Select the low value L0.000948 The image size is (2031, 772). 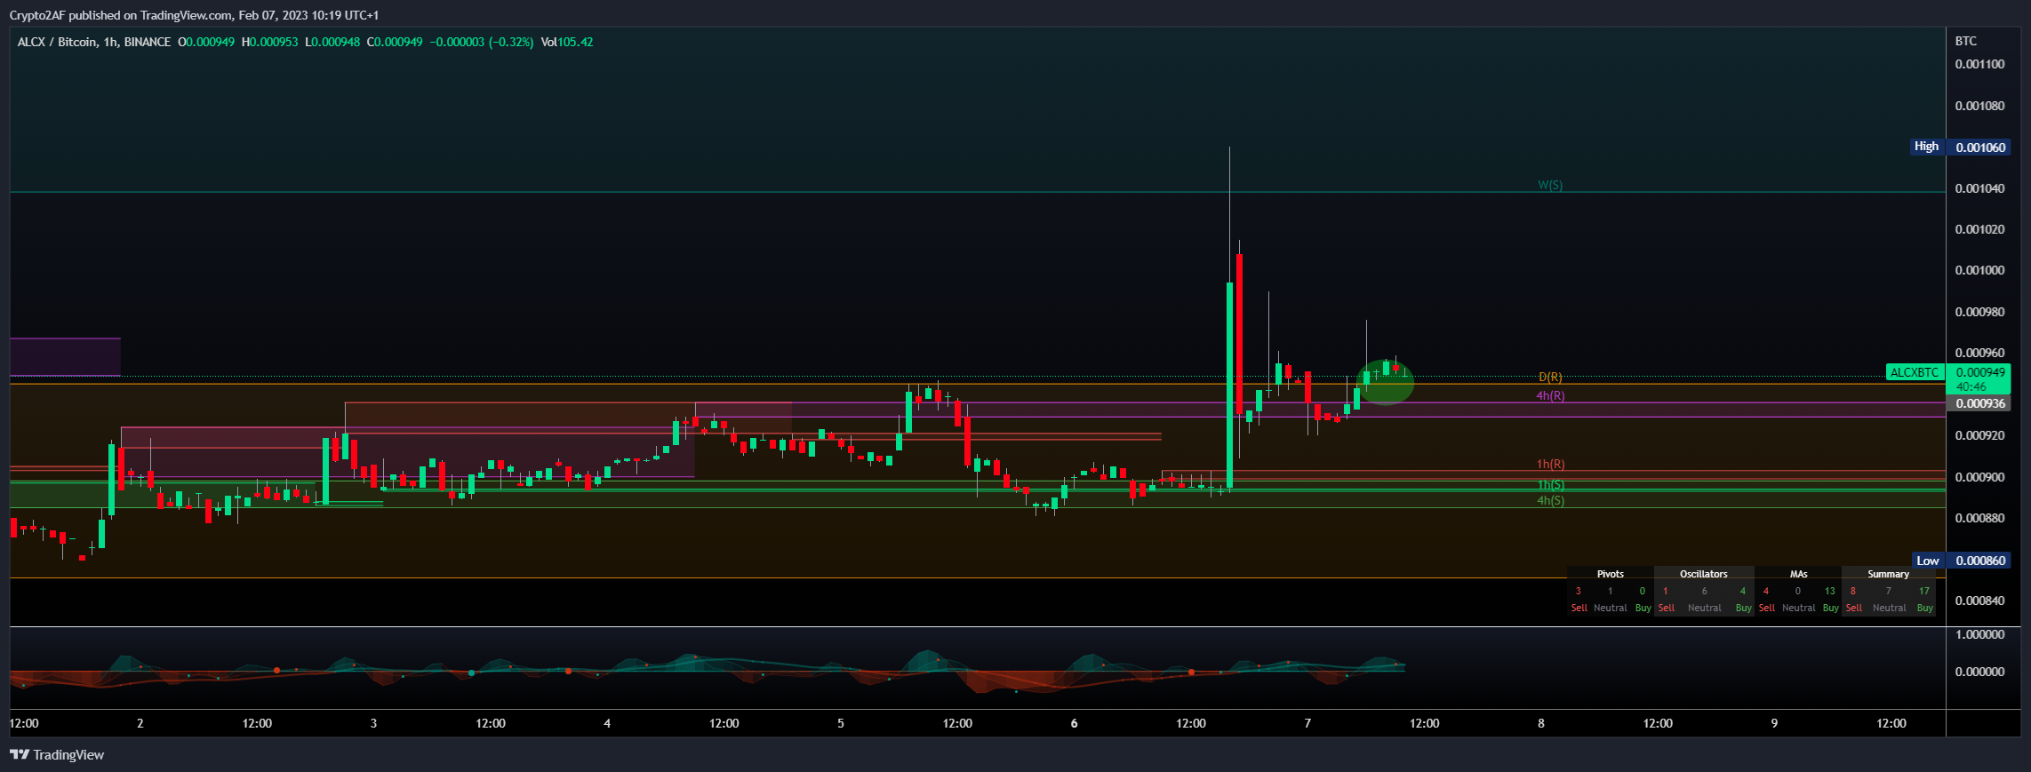[332, 42]
